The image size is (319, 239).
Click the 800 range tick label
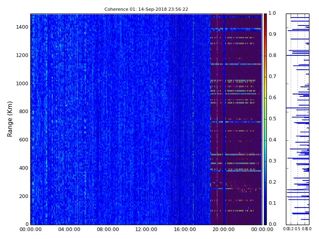click(24, 112)
